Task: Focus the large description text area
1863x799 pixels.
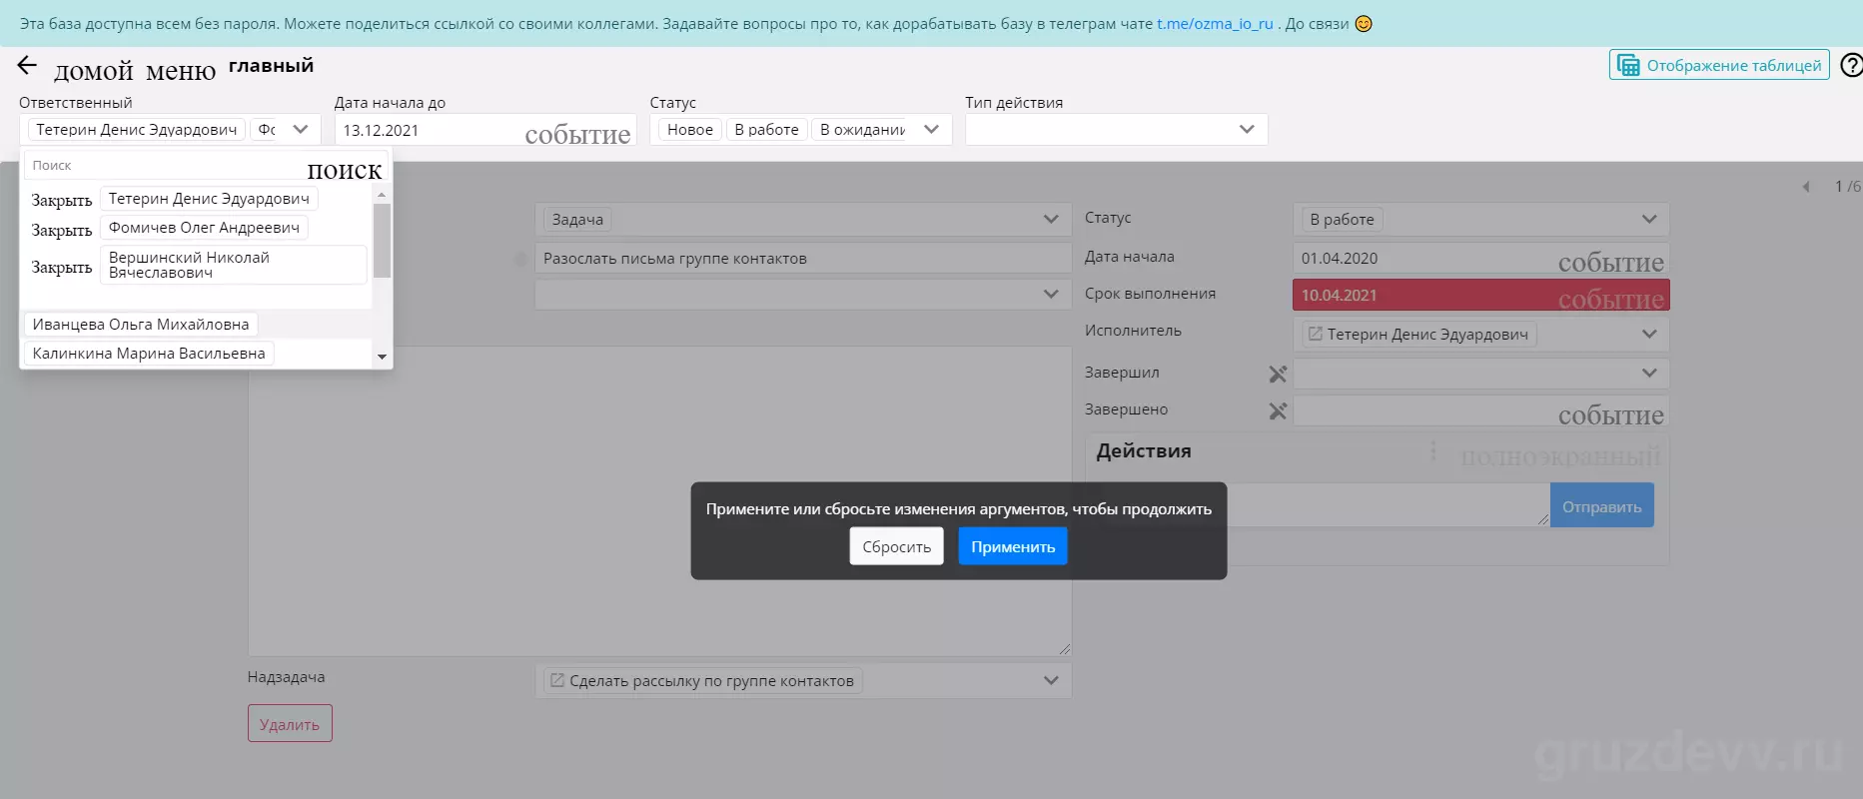Action: click(x=659, y=501)
